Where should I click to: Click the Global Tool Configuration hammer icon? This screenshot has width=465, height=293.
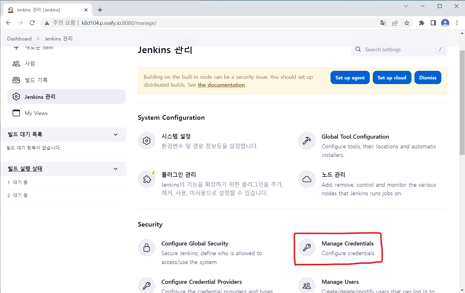[x=307, y=141]
